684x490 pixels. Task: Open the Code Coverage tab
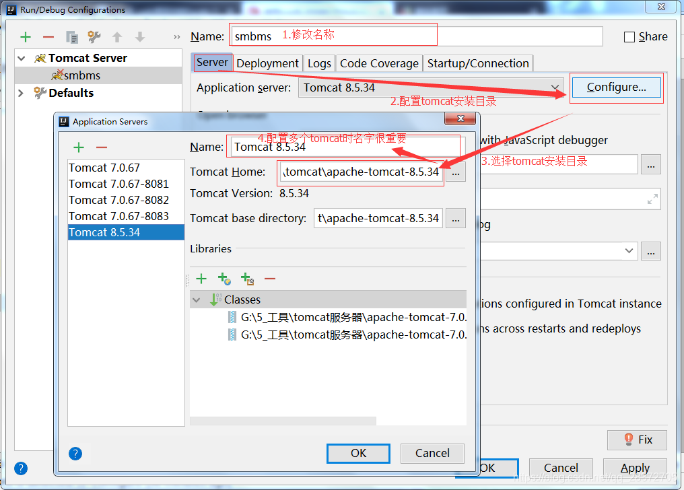pyautogui.click(x=379, y=64)
